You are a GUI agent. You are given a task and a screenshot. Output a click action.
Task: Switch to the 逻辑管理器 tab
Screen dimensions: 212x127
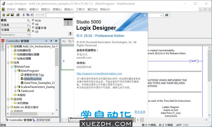tap(42, 120)
